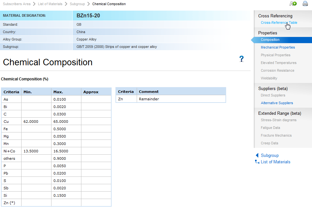Select the Ni+Co criteria row
Viewport: 312px width, 208px height.
10,151
